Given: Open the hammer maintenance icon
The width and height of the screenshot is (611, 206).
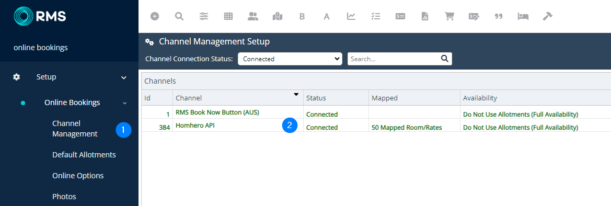Looking at the screenshot, I should tap(547, 16).
